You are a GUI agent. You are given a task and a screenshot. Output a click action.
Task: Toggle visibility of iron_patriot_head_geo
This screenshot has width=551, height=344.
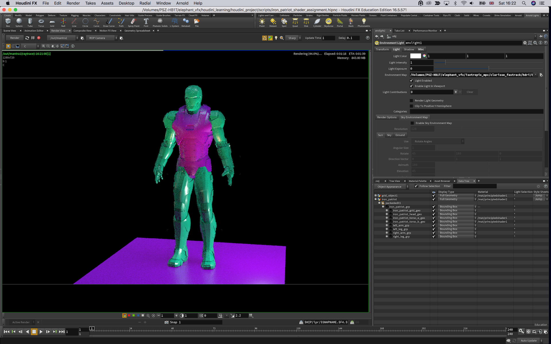pyautogui.click(x=434, y=214)
